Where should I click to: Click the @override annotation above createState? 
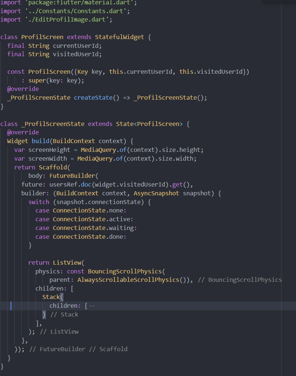click(23, 88)
